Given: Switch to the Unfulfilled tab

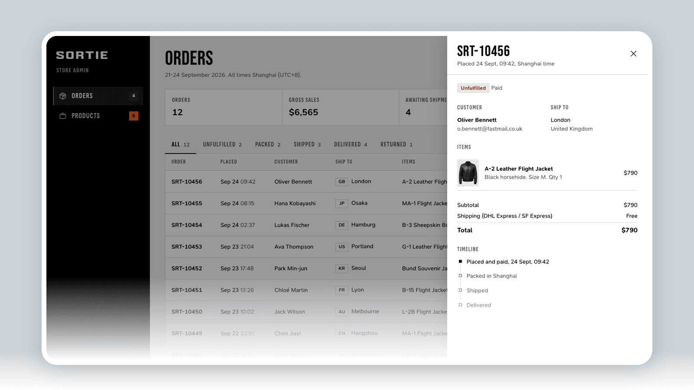Looking at the screenshot, I should 222,144.
